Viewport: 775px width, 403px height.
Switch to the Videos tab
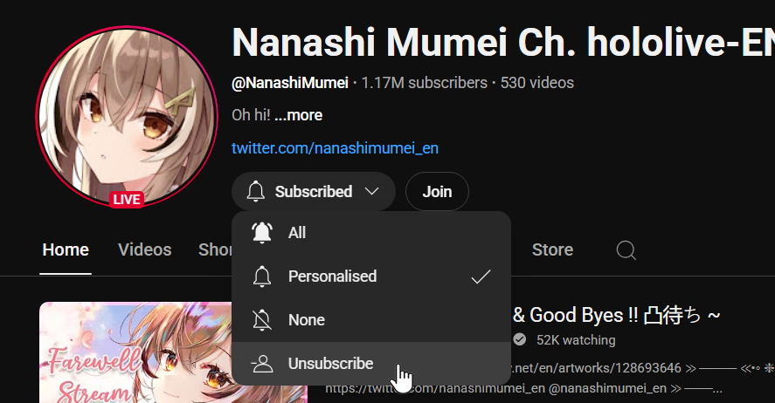click(x=145, y=249)
